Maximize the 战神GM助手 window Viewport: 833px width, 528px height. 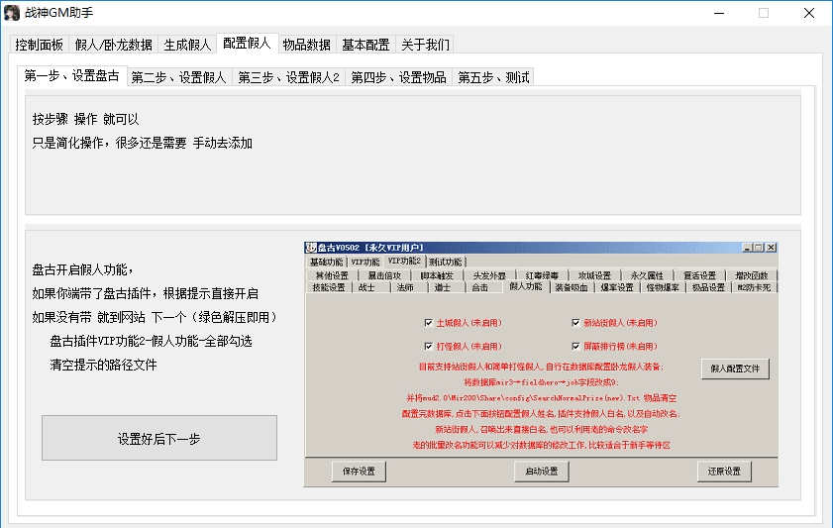[763, 13]
